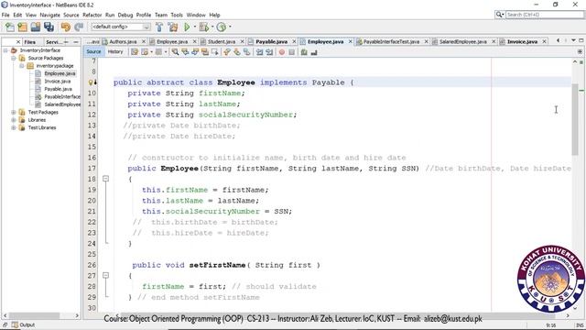The image size is (586, 330).
Task: Click the Shift Line Right icon
Action: coord(269,52)
